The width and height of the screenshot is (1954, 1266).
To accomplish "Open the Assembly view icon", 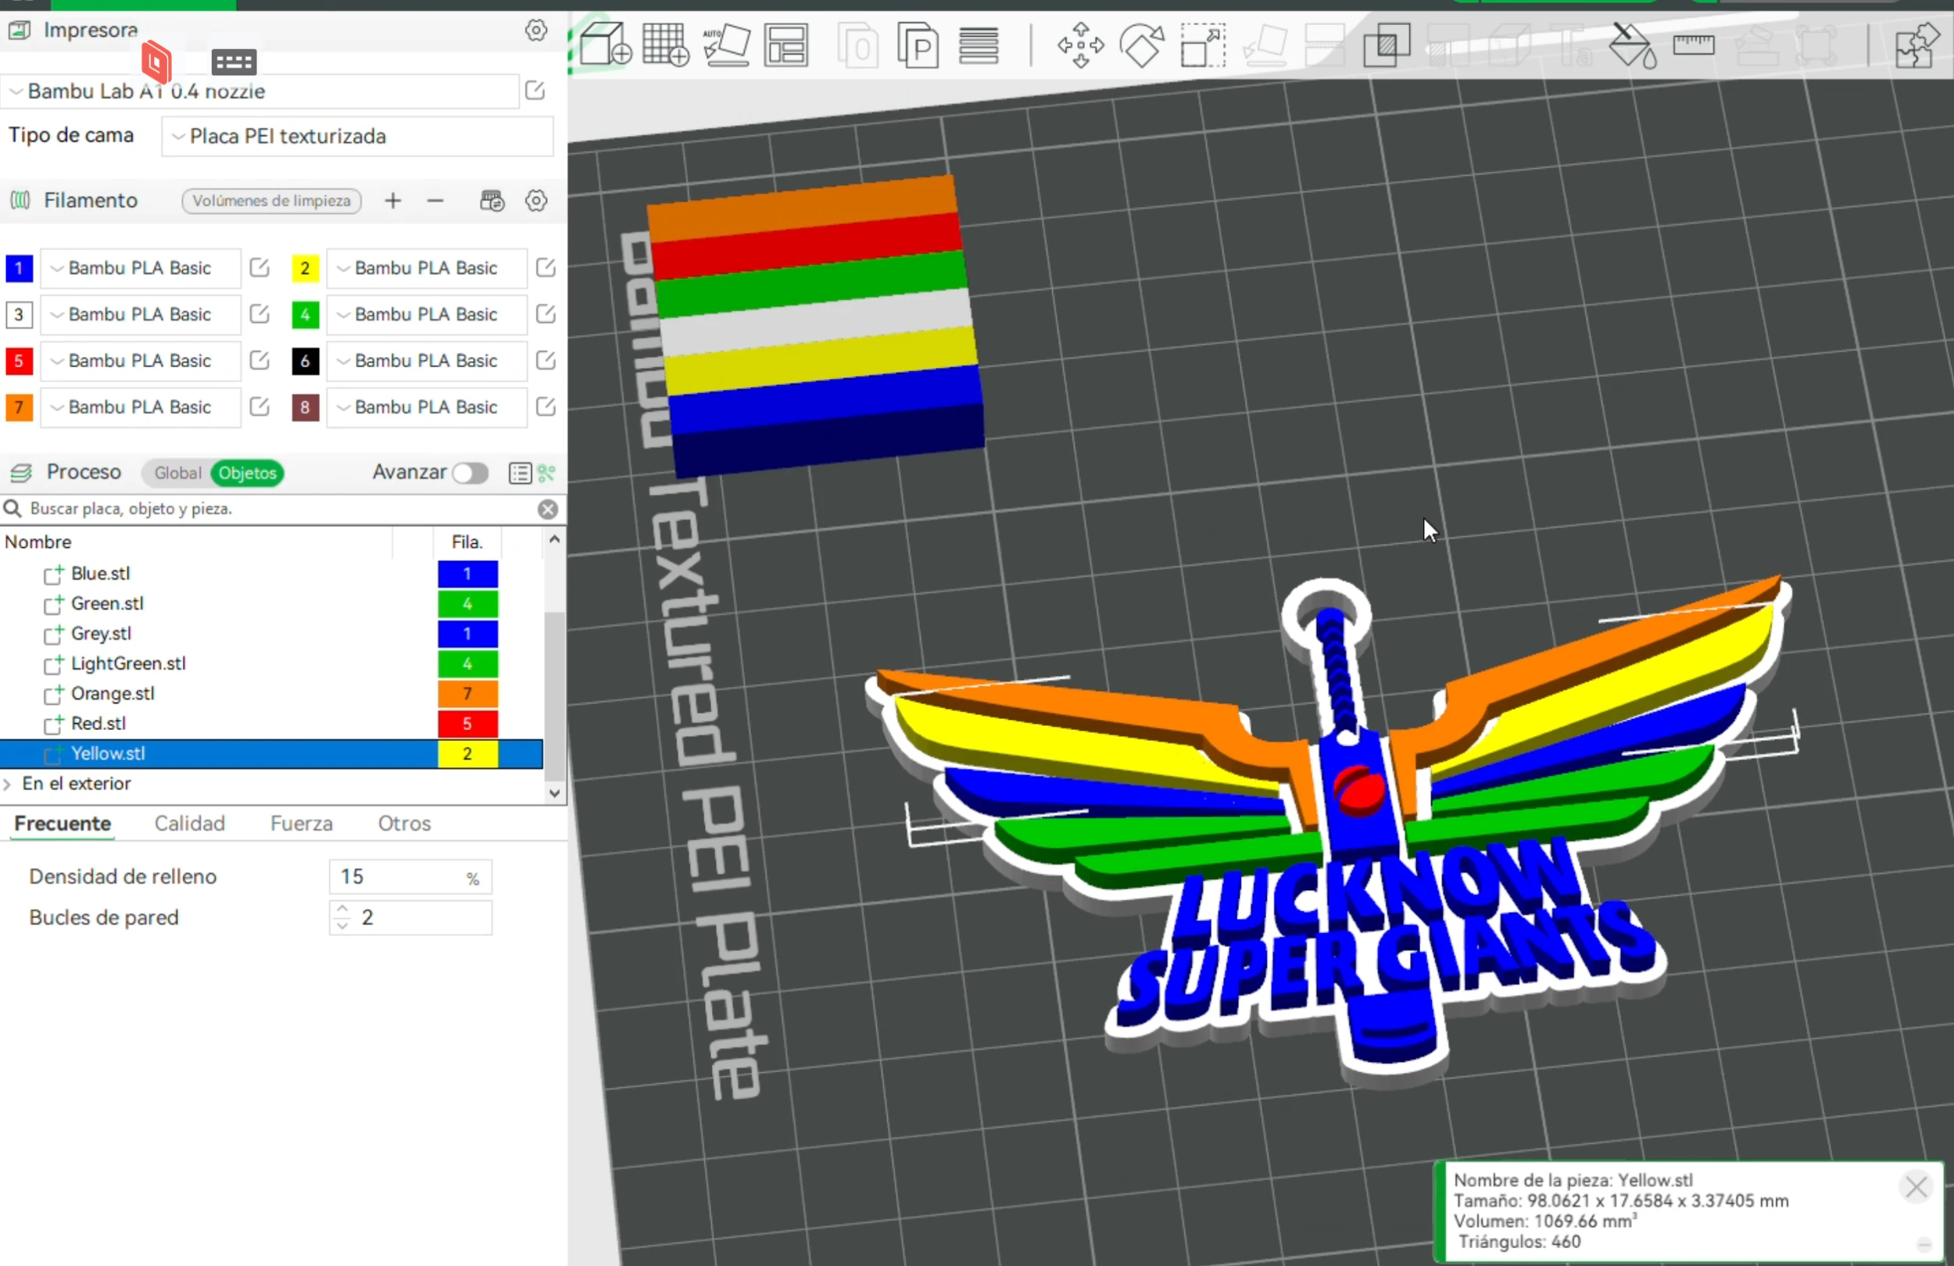I will click(1917, 45).
